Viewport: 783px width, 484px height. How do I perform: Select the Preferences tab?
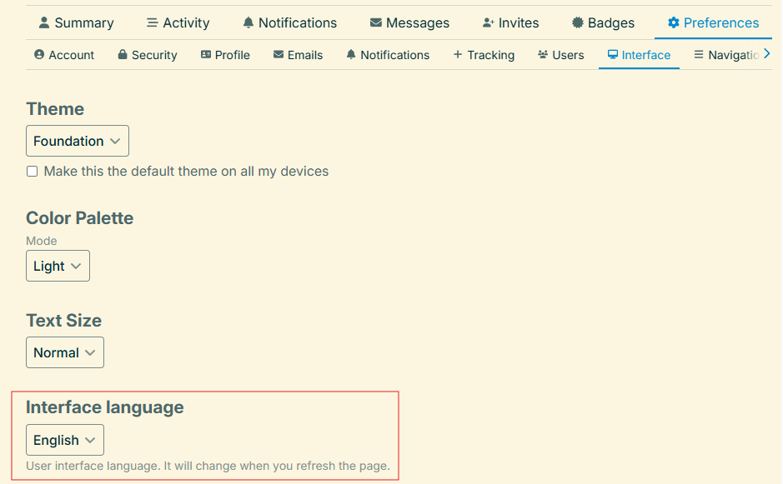point(713,23)
